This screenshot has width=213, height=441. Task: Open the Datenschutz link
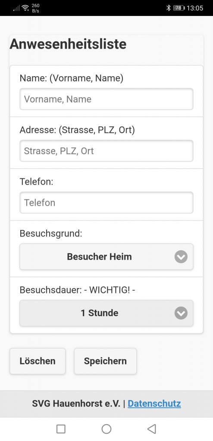pyautogui.click(x=154, y=404)
